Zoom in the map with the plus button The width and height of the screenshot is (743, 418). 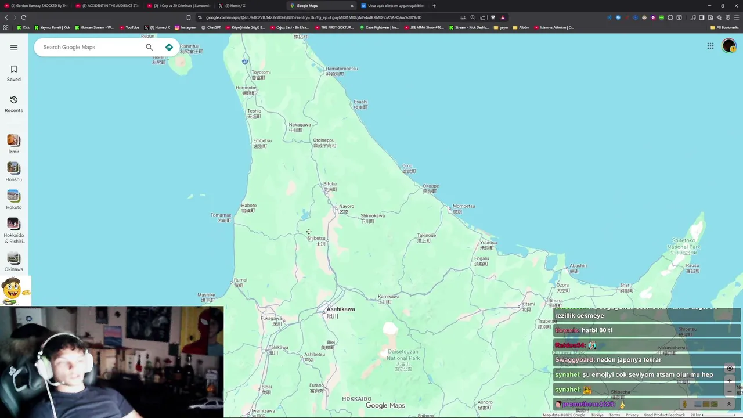click(730, 380)
